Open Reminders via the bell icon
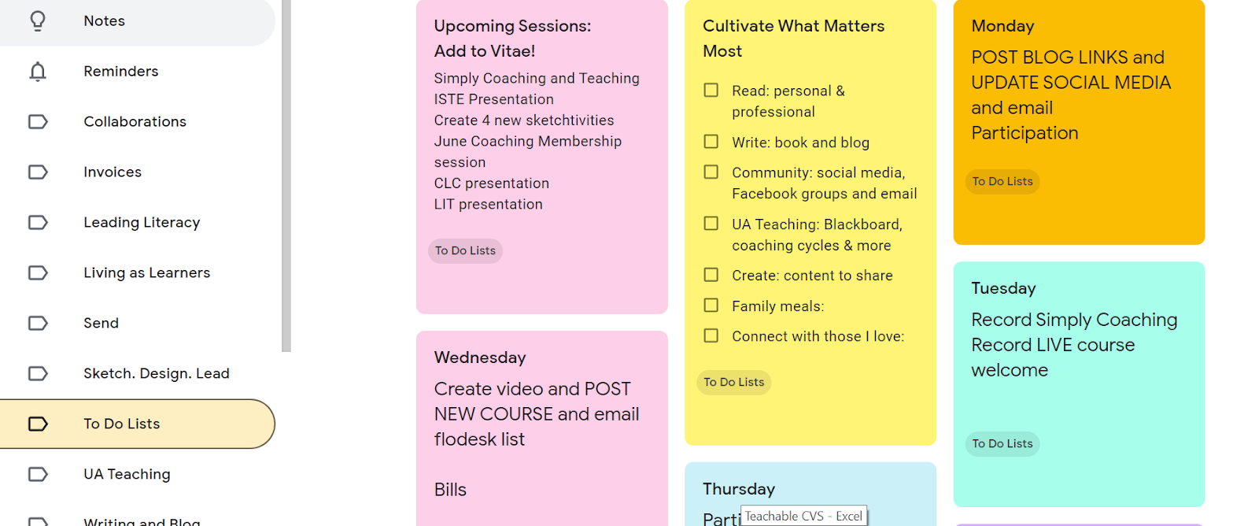The height and width of the screenshot is (526, 1259). 37,72
